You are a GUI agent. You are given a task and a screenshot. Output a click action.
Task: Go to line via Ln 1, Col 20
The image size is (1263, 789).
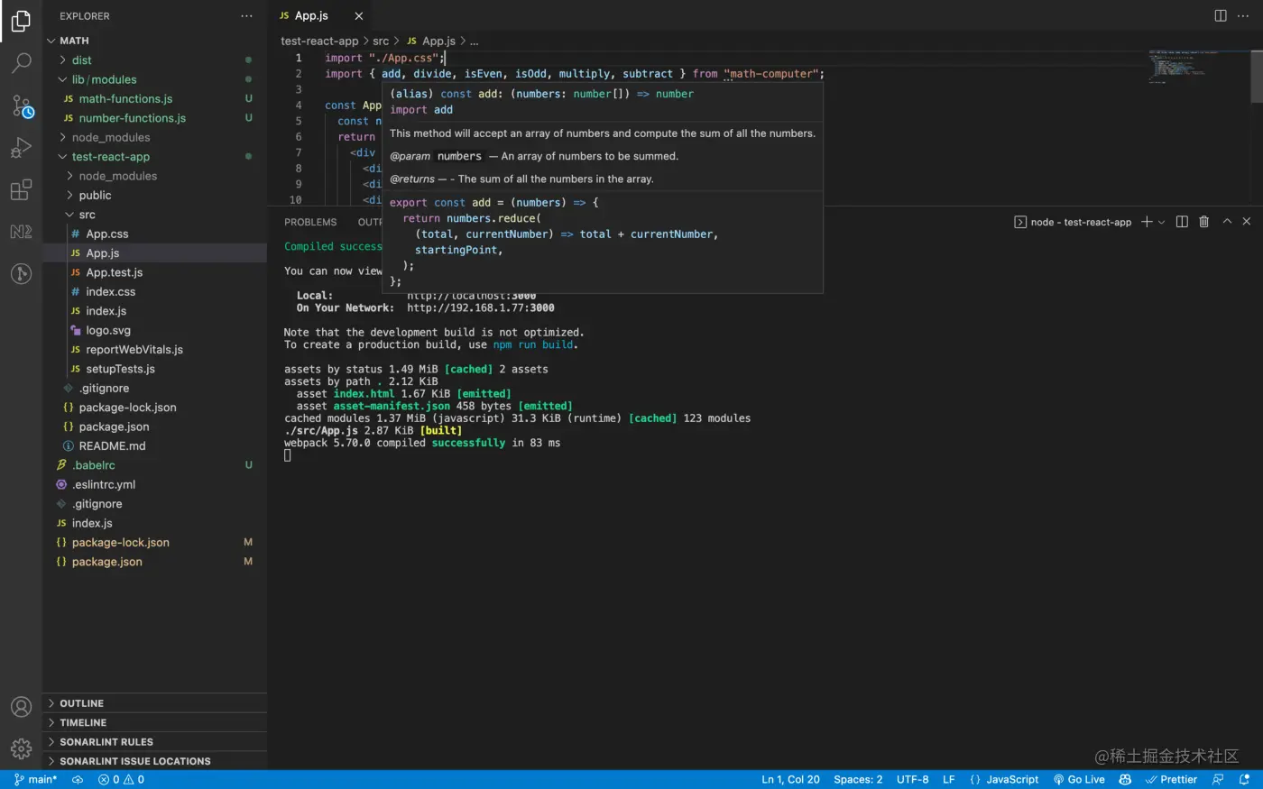pyautogui.click(x=790, y=780)
